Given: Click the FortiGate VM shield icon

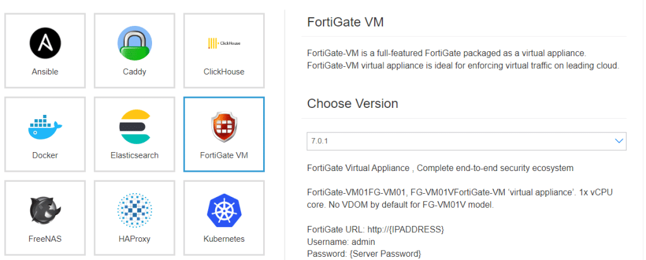Looking at the screenshot, I should point(224,127).
